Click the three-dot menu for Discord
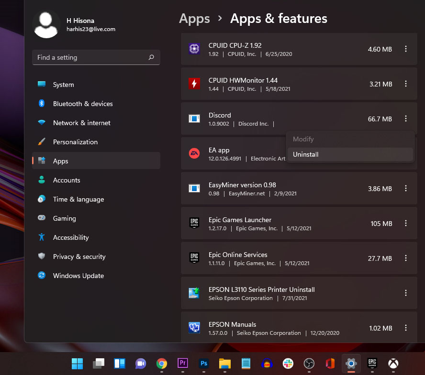Viewport: 425px width, 375px height. (x=406, y=118)
